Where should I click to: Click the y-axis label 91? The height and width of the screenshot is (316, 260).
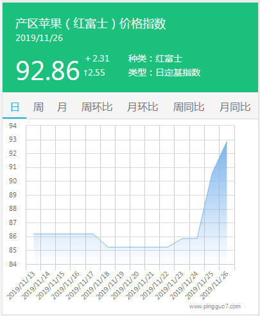click(x=13, y=167)
